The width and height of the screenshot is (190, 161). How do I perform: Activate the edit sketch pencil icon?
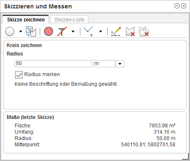pos(116,32)
